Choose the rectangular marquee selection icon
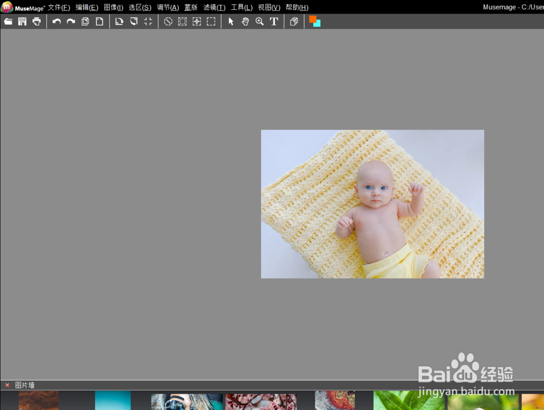The height and width of the screenshot is (410, 544). 211,22
